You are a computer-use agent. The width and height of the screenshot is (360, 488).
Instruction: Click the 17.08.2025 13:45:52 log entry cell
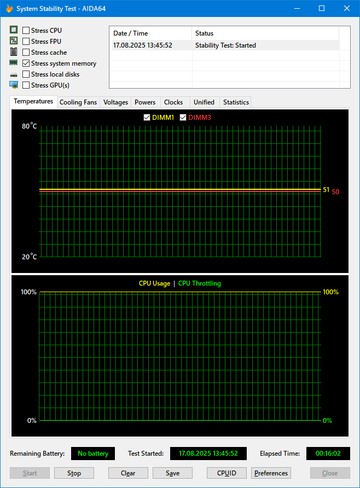(x=142, y=45)
